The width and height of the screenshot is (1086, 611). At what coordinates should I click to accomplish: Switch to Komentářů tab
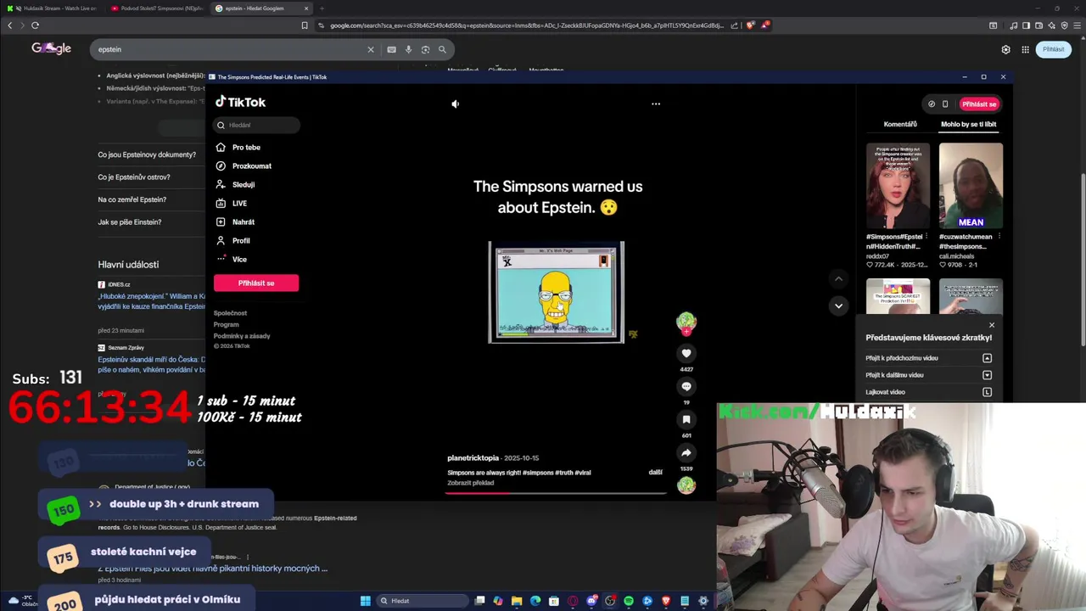tap(900, 124)
